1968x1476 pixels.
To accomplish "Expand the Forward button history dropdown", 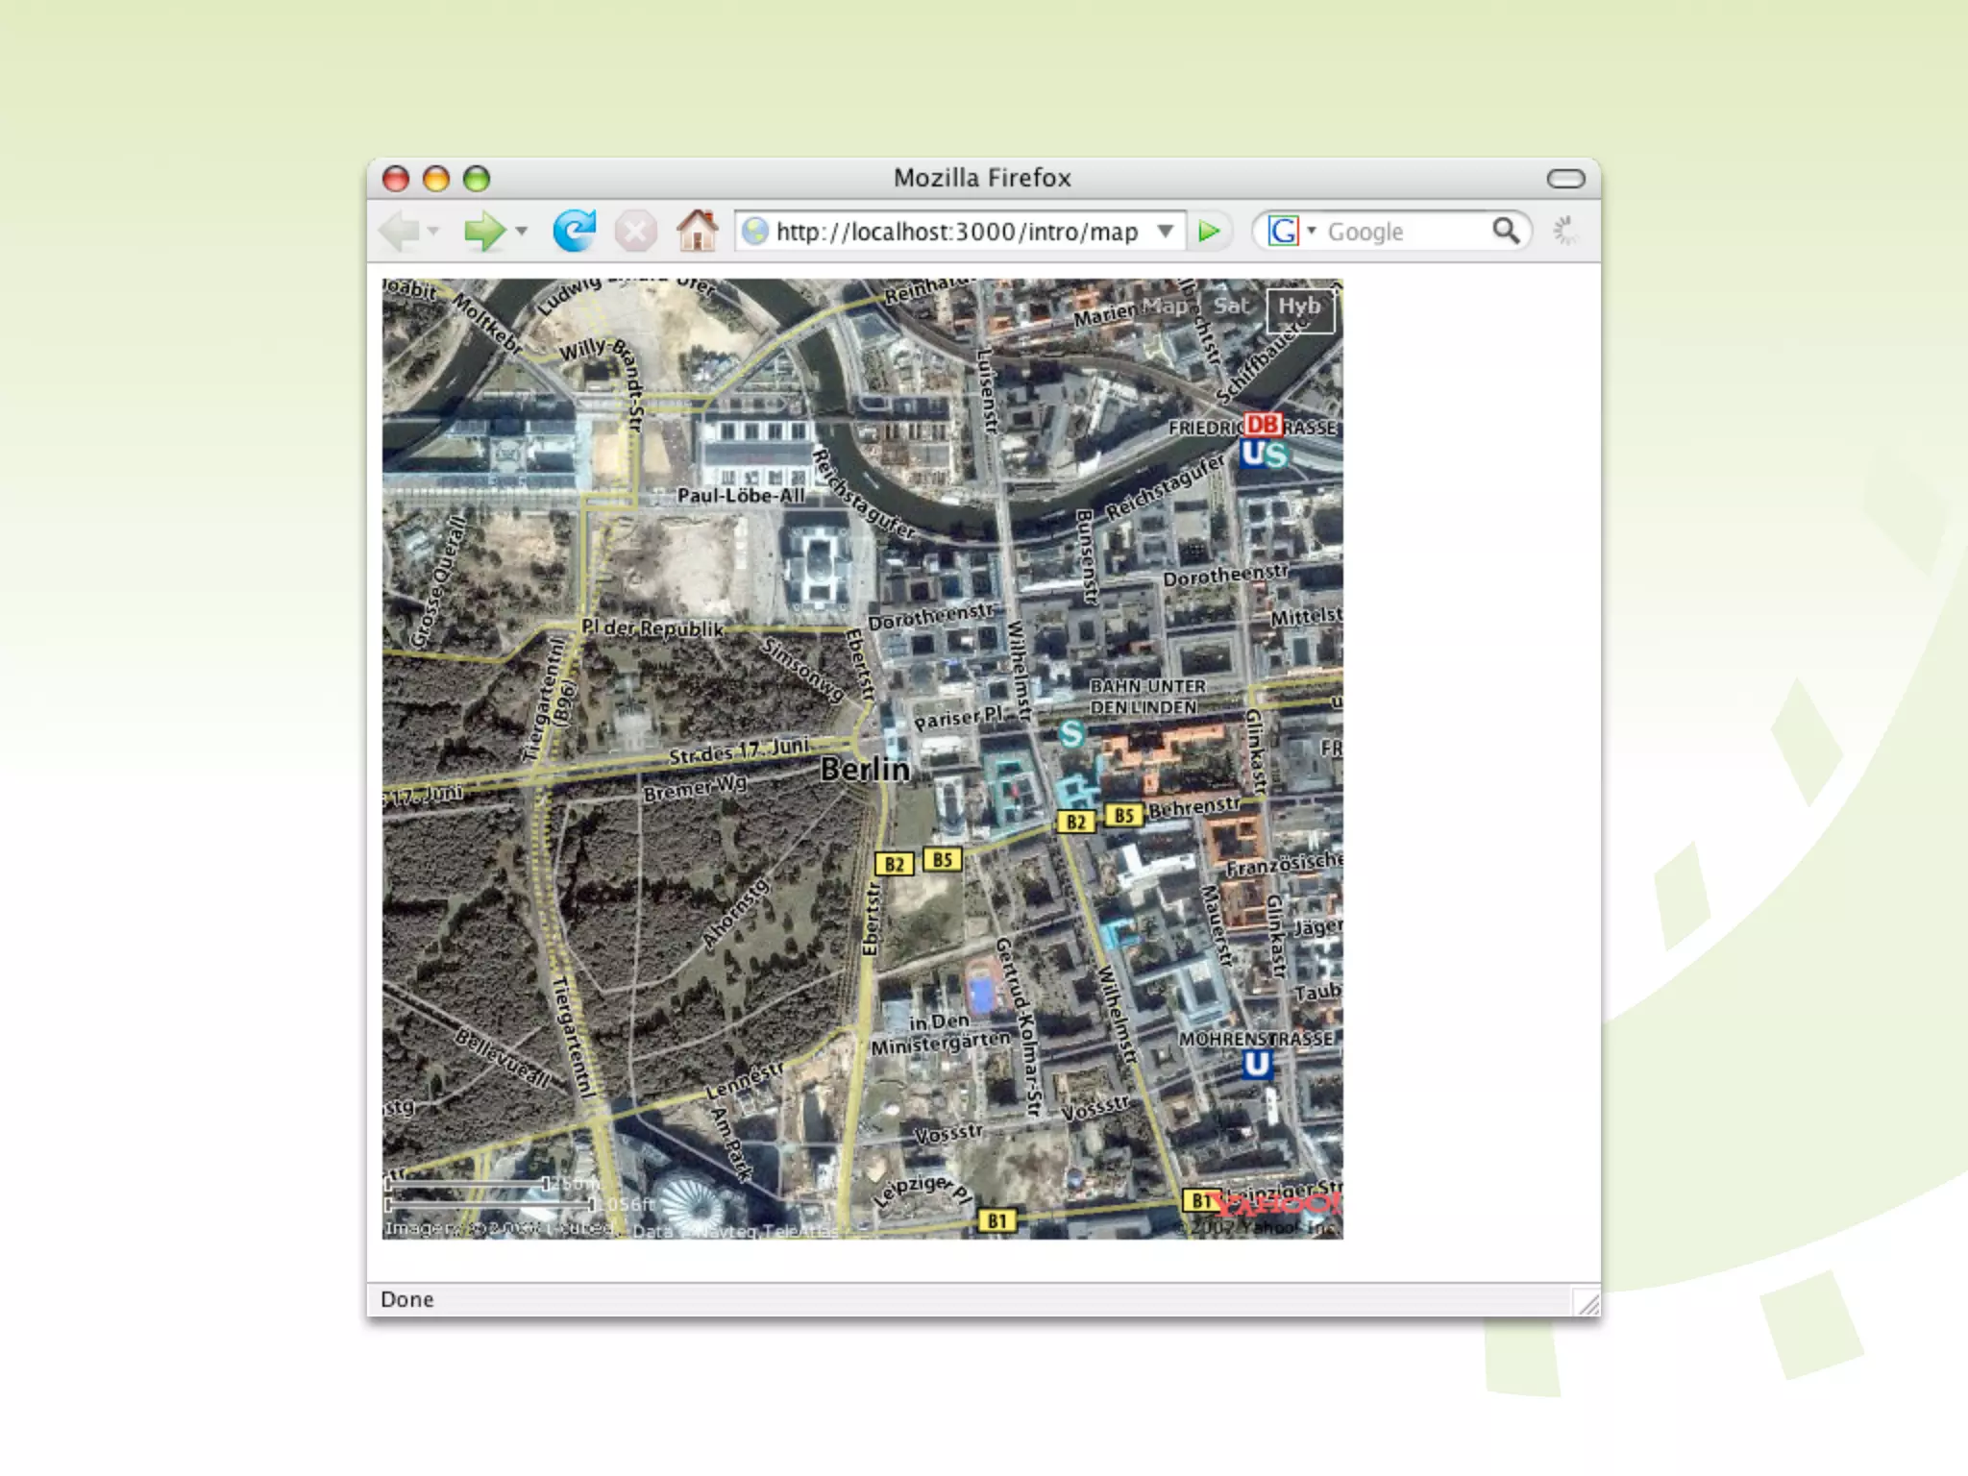I will pyautogui.click(x=522, y=231).
